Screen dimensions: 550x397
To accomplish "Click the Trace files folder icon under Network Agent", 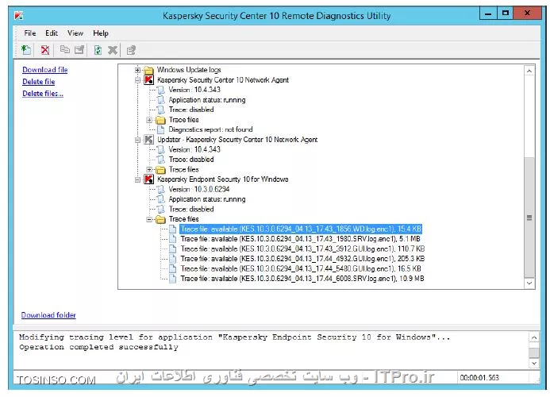I will [x=160, y=120].
